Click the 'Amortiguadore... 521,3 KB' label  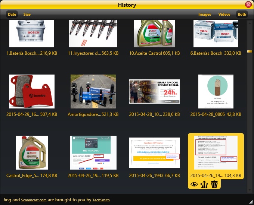[x=93, y=114]
